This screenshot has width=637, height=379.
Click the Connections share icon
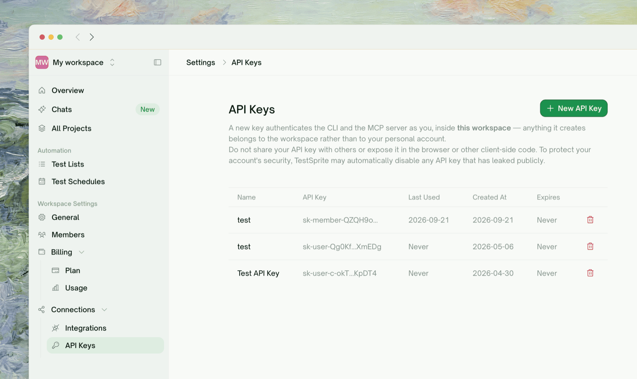41,310
